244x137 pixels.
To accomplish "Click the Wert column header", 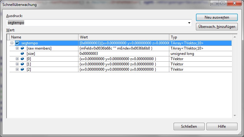I will (124, 37).
